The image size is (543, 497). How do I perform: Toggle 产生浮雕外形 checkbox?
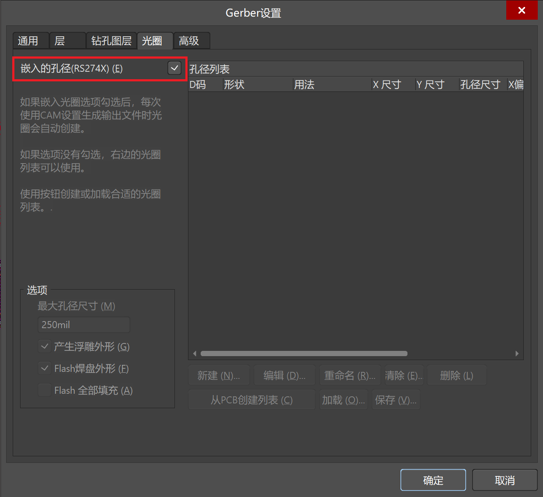[45, 346]
